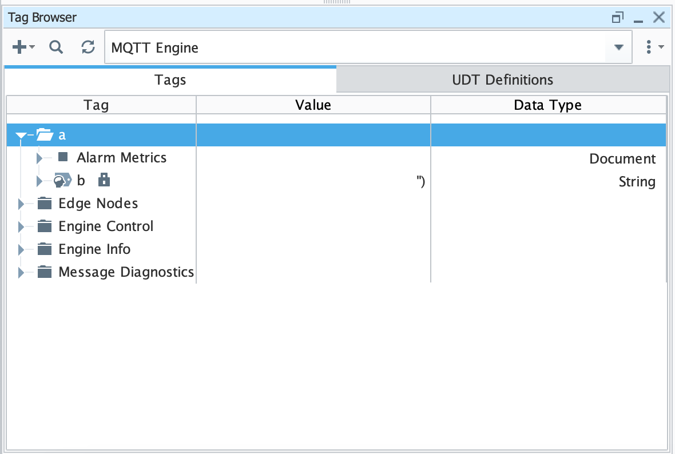
Task: Refresh the tag browser list
Action: coord(88,47)
